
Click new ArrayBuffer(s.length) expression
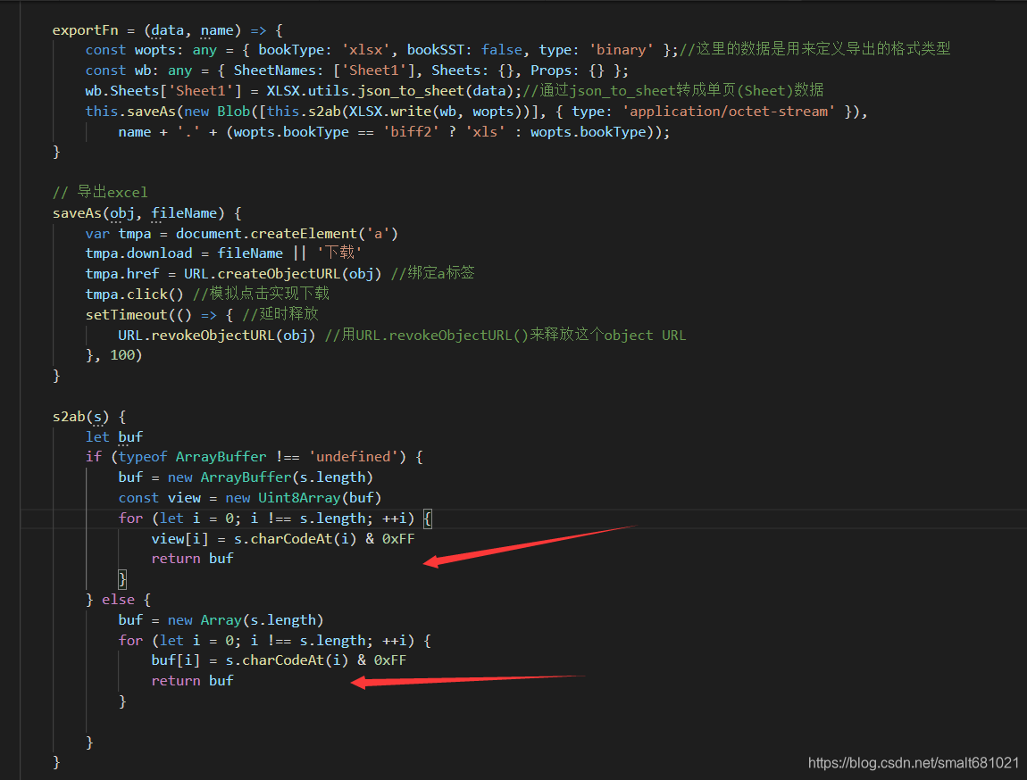[270, 477]
